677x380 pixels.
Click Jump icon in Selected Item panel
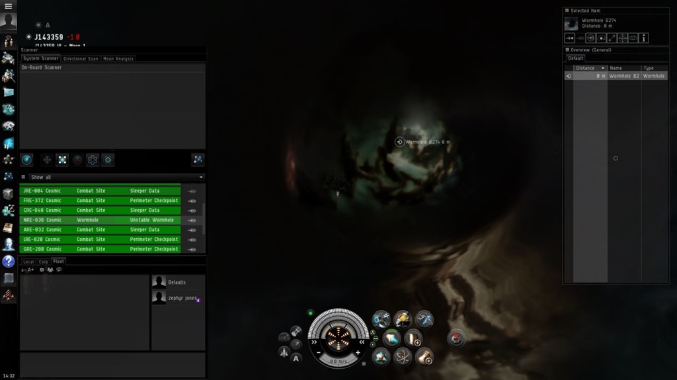point(590,38)
